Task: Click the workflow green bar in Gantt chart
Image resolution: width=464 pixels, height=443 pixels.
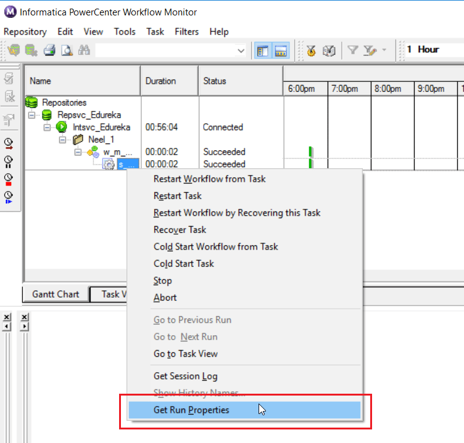Action: pos(310,152)
